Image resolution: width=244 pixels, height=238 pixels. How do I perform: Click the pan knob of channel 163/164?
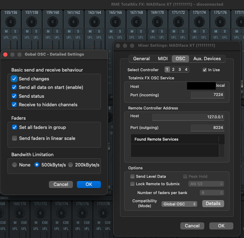coord(95,22)
